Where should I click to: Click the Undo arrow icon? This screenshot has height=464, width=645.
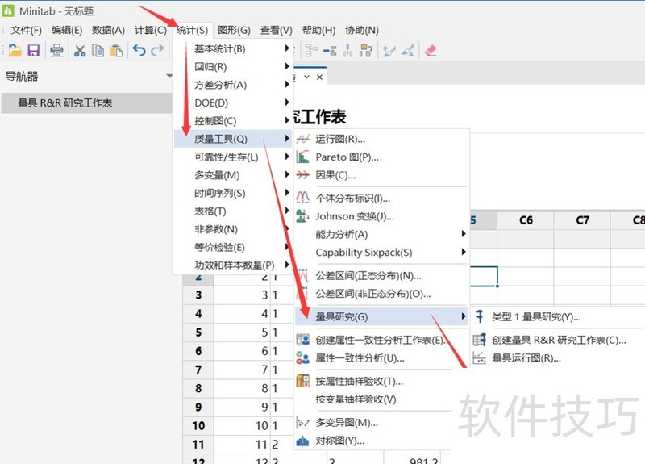[139, 50]
